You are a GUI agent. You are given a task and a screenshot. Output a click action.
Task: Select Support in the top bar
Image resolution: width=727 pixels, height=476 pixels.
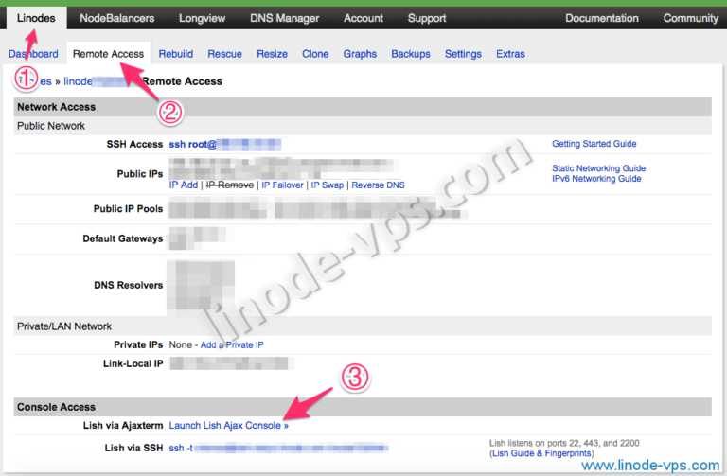pos(427,18)
